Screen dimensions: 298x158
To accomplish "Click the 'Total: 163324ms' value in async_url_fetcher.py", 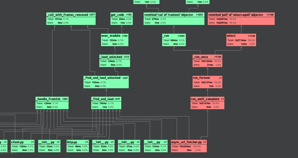I will click(181, 147).
